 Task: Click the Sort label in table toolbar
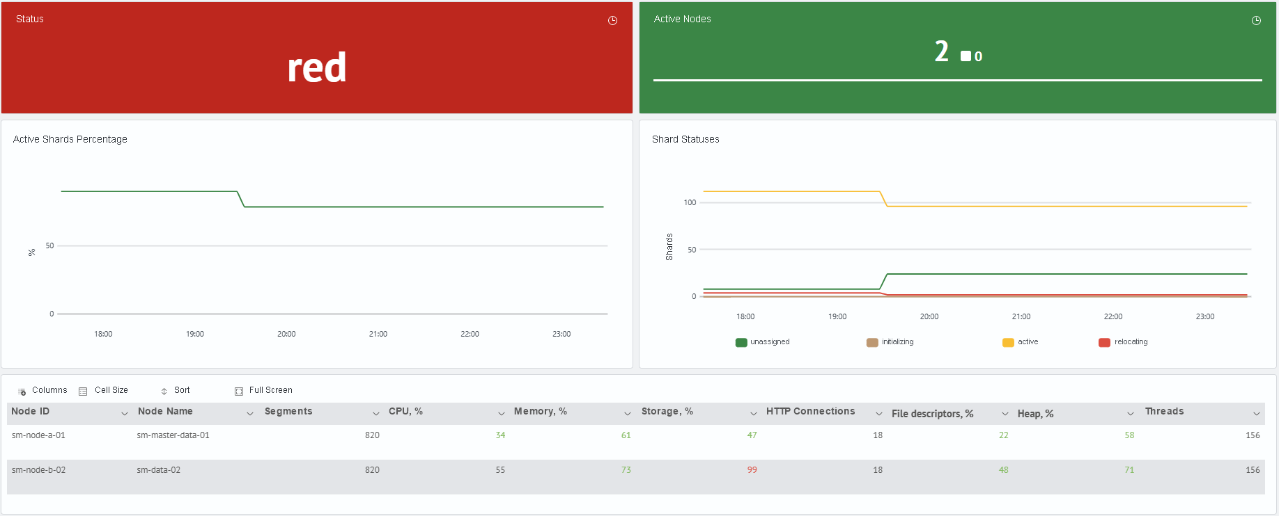(182, 390)
